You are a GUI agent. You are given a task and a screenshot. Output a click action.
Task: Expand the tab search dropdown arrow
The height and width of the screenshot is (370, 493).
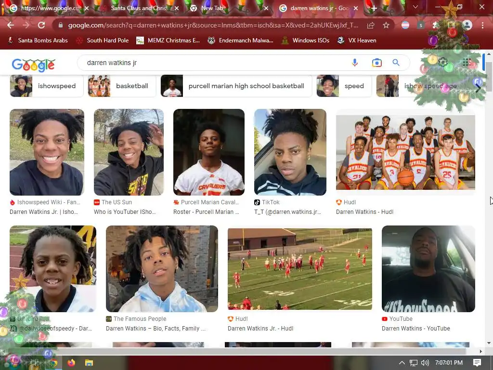coord(415,7)
